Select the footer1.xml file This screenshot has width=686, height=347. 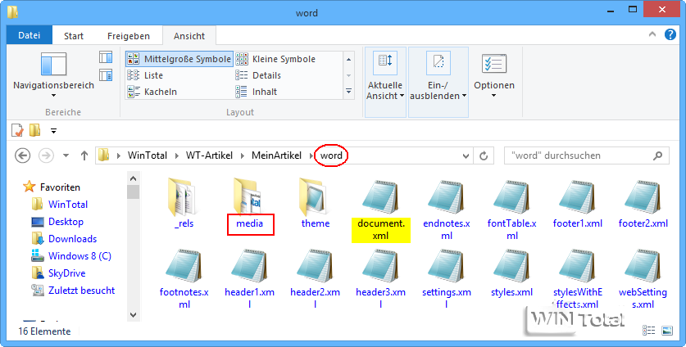pos(578,204)
